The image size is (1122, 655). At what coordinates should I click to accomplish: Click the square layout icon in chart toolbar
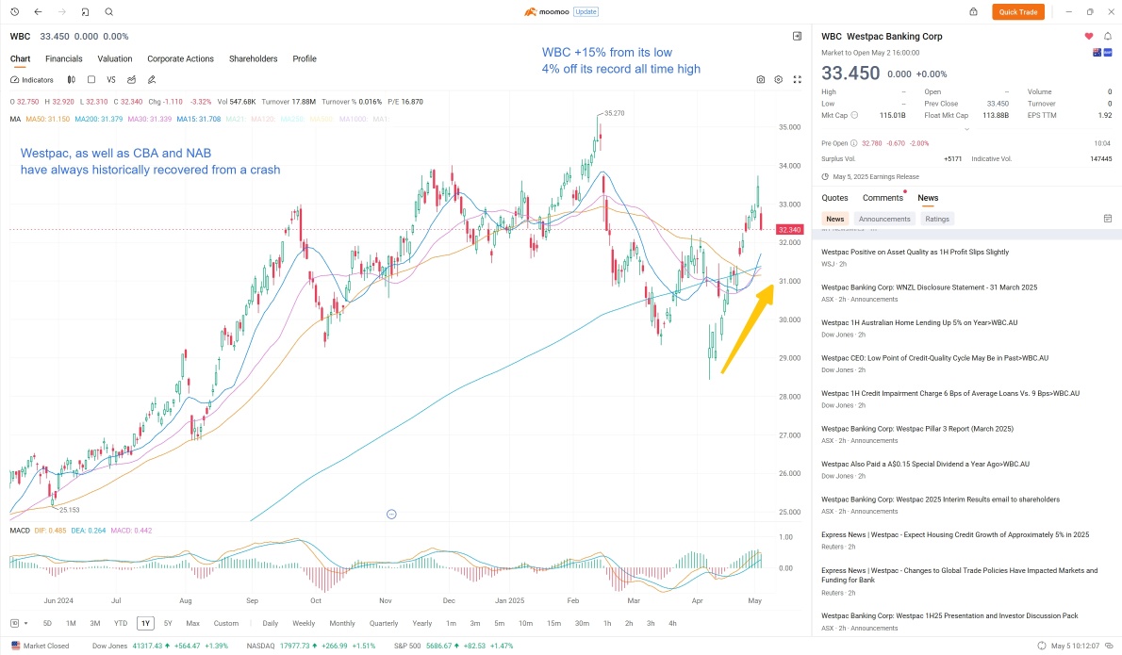(91, 80)
